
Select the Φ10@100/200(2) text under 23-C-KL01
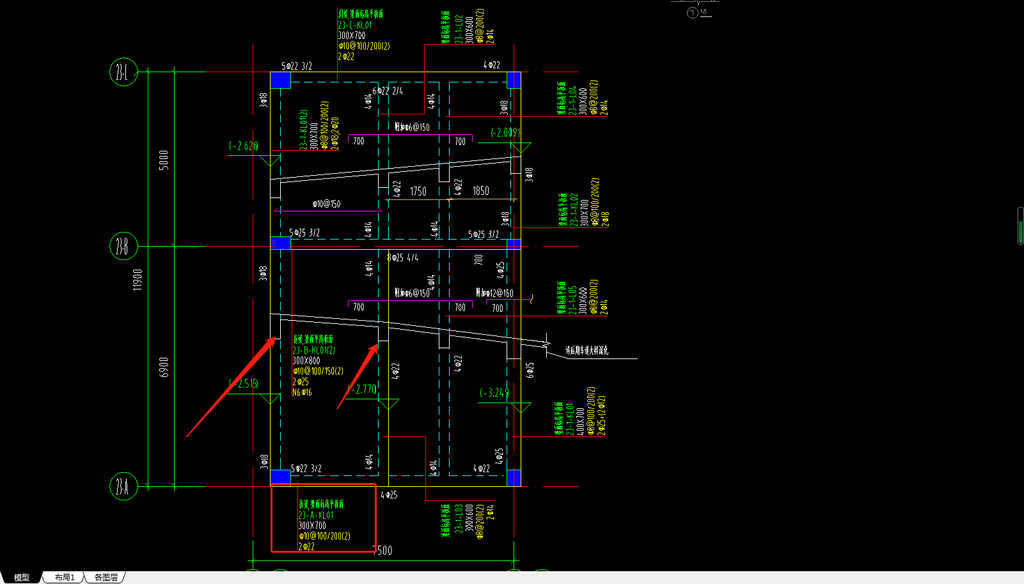point(364,46)
